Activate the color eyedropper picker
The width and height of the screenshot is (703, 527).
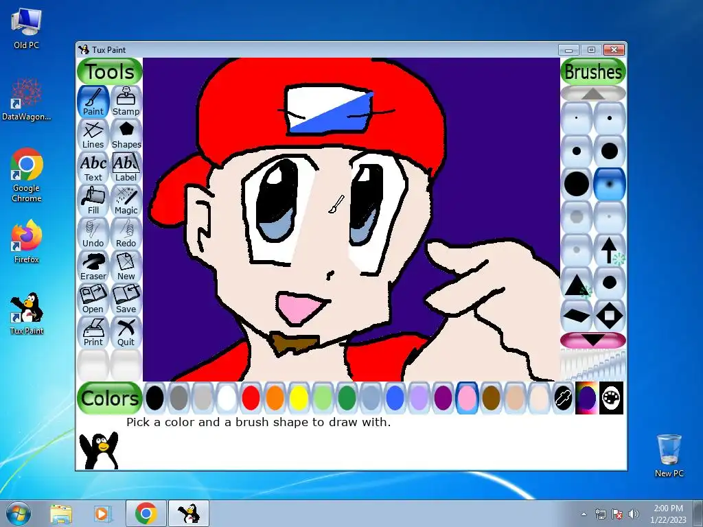563,398
